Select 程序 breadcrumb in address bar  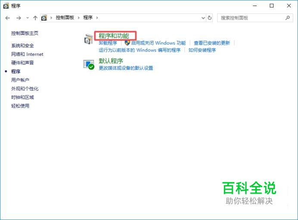[88, 18]
